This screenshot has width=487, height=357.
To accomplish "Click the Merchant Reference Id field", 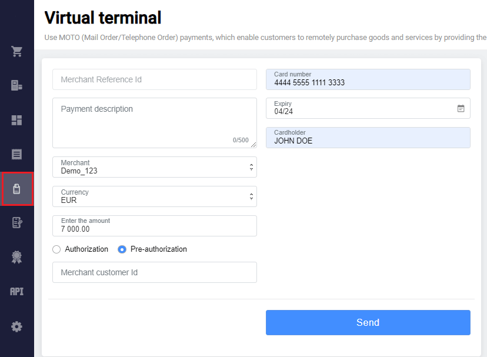I will point(154,79).
